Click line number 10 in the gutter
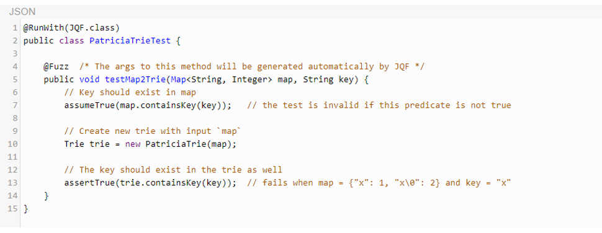The height and width of the screenshot is (233, 602). (x=12, y=144)
